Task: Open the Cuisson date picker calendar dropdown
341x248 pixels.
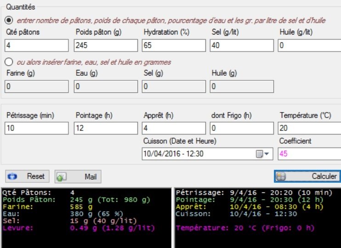Action: [x=262, y=154]
